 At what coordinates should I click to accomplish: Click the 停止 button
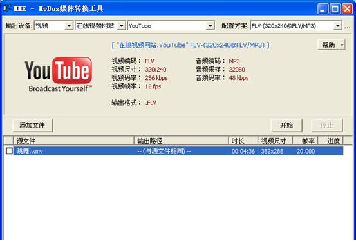pyautogui.click(x=327, y=125)
